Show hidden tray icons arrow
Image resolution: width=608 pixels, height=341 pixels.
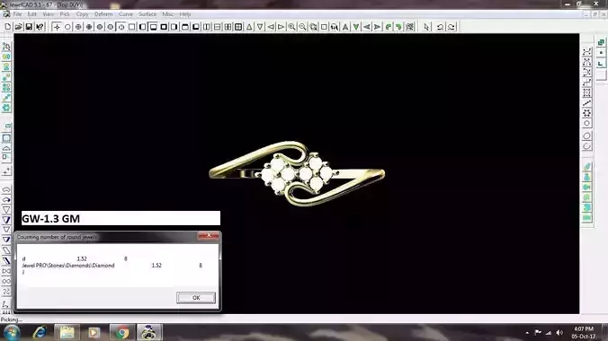[x=527, y=333]
